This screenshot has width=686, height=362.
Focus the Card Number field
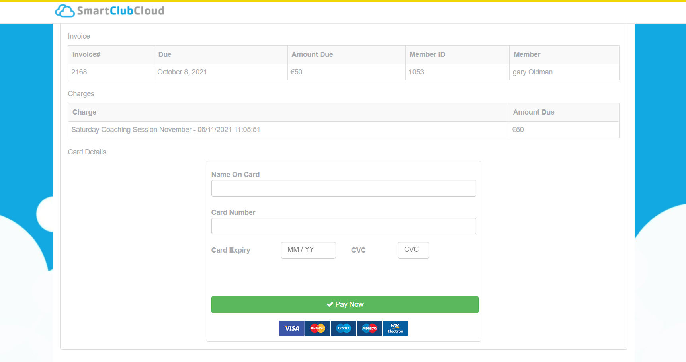(344, 226)
